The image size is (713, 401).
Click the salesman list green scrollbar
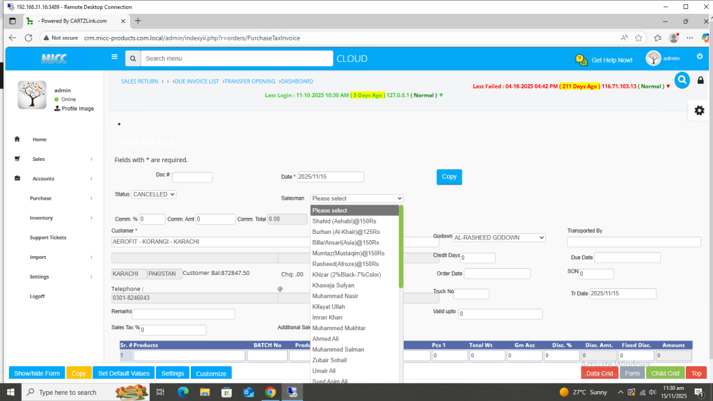coord(401,247)
